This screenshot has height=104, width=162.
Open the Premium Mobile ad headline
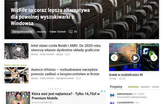(x=66, y=96)
